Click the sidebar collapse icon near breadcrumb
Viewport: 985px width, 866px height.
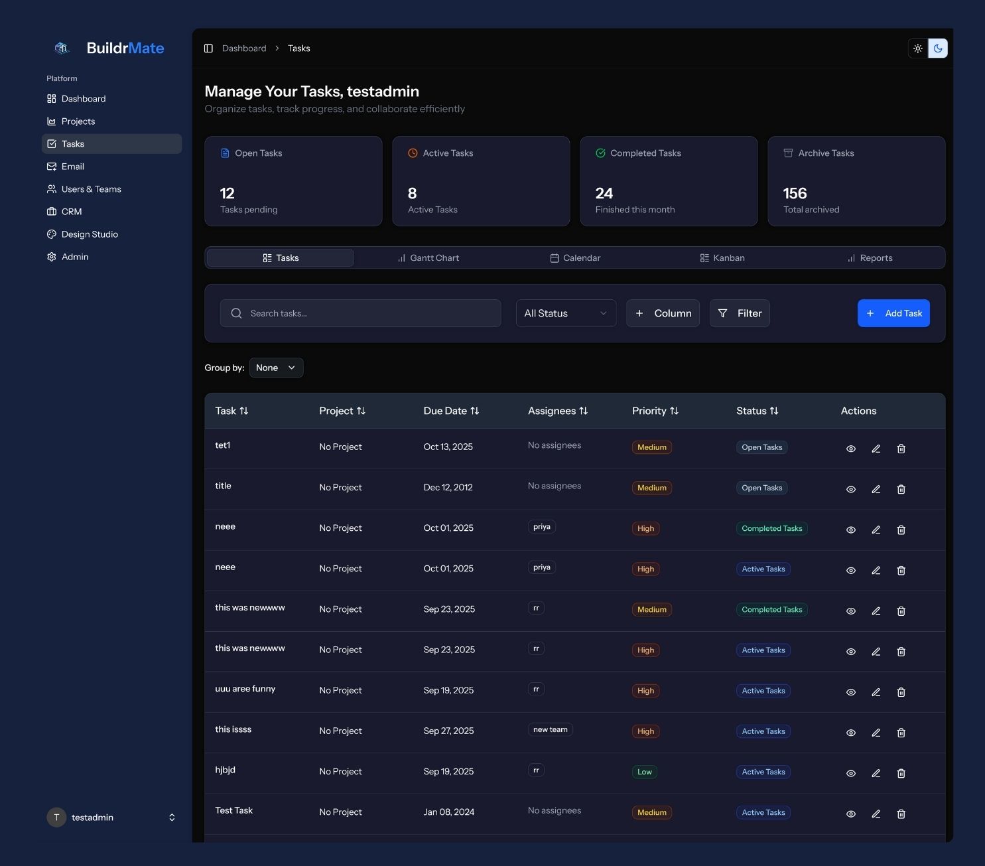coord(208,48)
